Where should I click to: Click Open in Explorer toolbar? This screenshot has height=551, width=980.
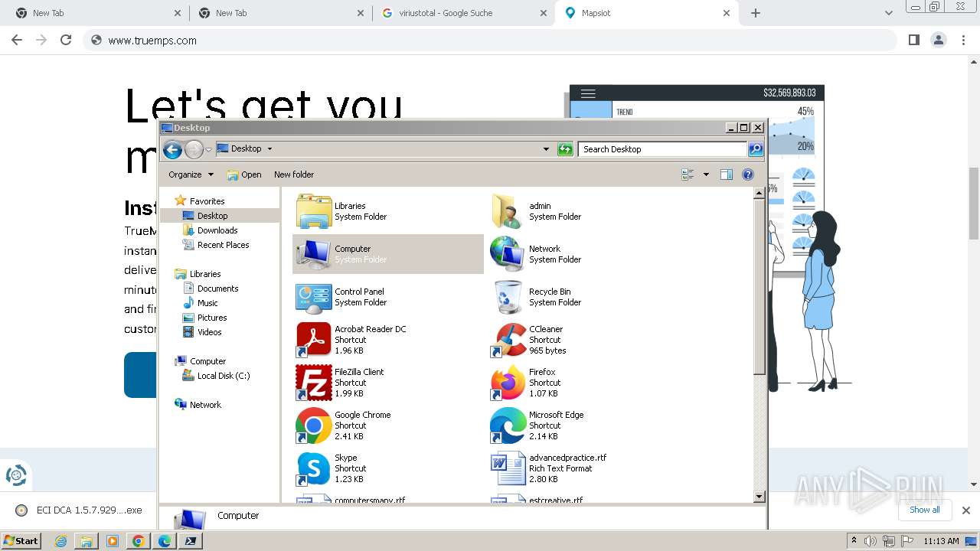(244, 174)
